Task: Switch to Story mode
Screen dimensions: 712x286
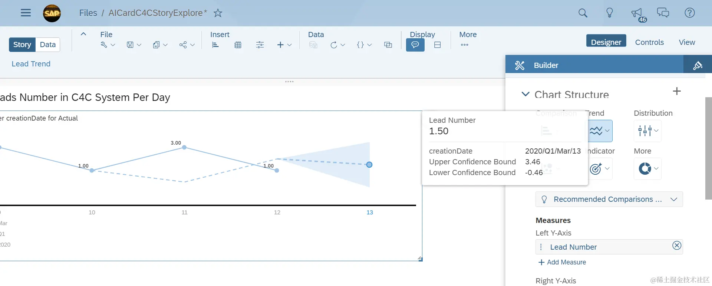Action: point(22,45)
